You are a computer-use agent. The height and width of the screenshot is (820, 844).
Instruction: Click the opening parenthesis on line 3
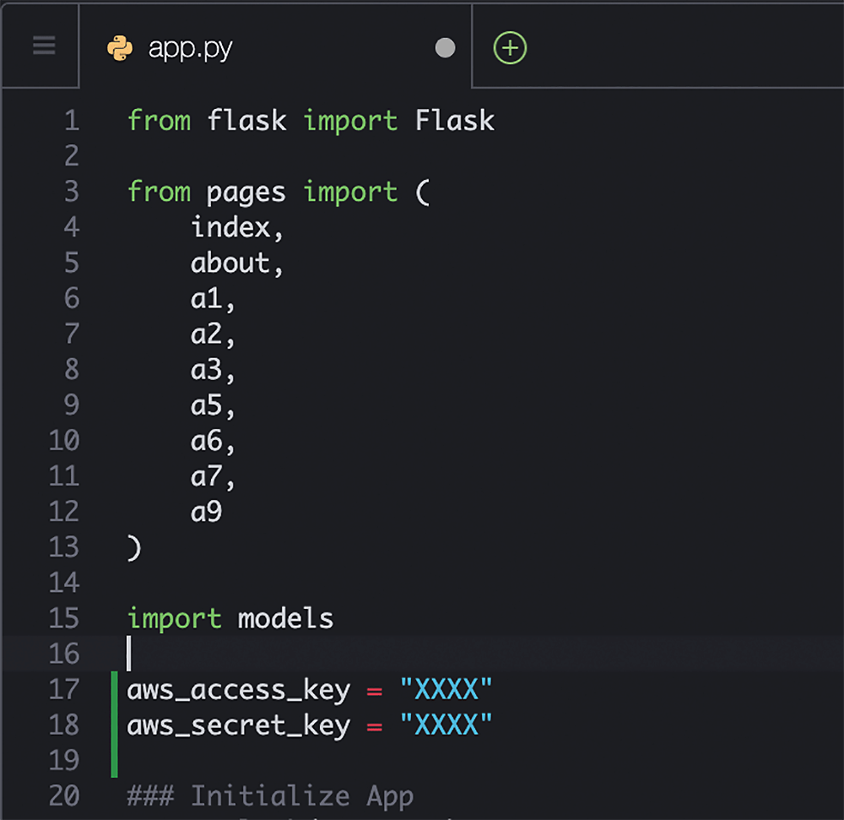tap(423, 193)
